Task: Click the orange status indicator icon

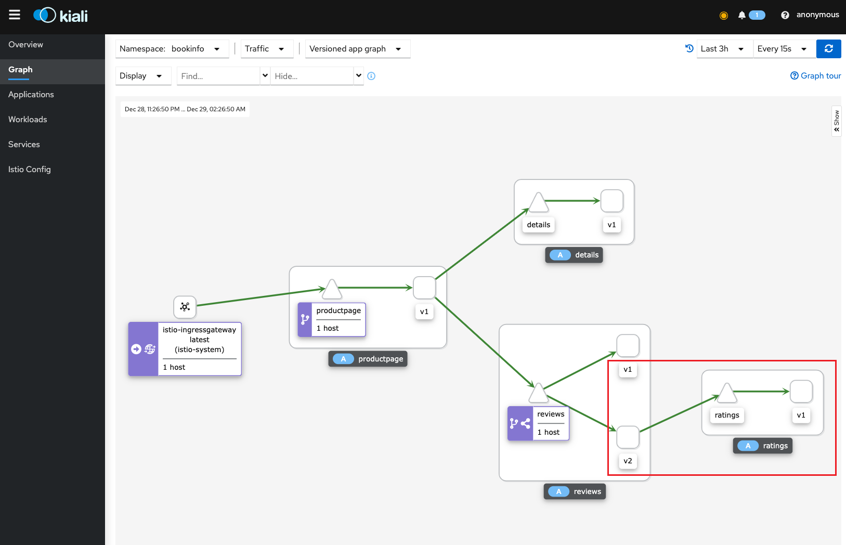Action: pyautogui.click(x=723, y=15)
